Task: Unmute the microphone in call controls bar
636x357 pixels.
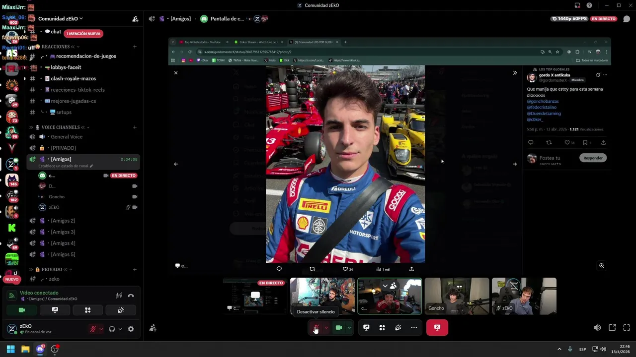Action: [316, 327]
